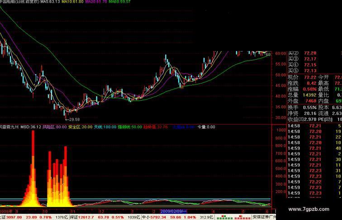Click the MA5:63.13 moving average label
This screenshot has height=220, width=342.
(x=50, y=1)
